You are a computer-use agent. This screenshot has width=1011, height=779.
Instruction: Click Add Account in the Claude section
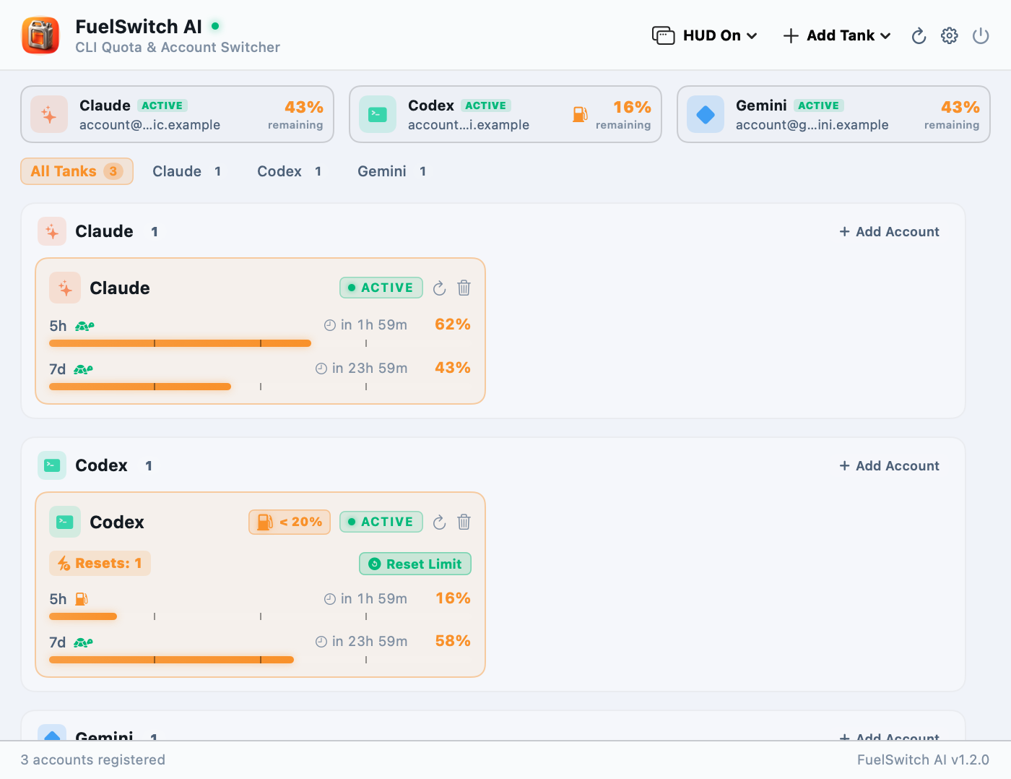(x=889, y=231)
